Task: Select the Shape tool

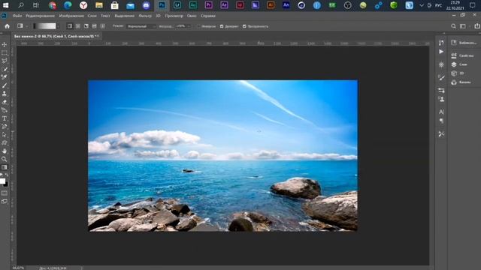Action: point(5,143)
